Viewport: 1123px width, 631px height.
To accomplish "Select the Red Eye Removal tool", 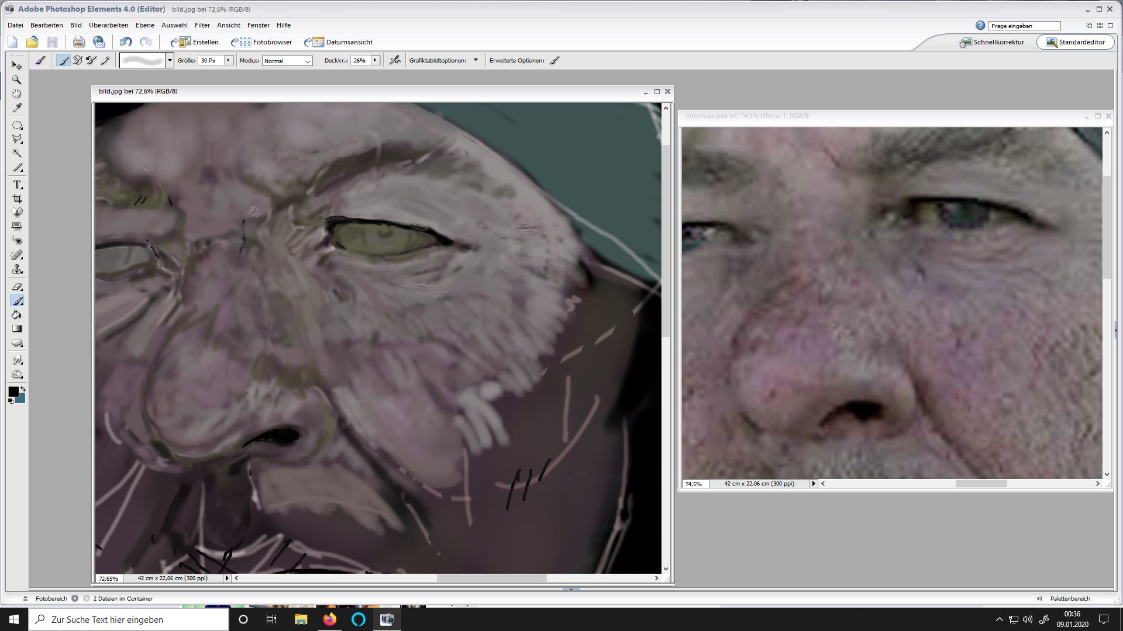I will pyautogui.click(x=17, y=241).
